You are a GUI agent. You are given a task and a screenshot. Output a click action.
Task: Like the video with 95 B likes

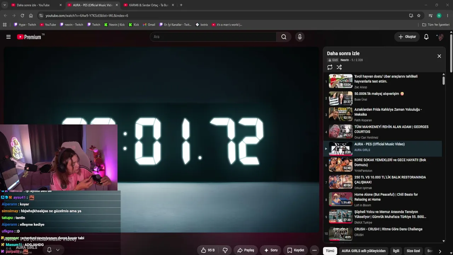(x=208, y=250)
